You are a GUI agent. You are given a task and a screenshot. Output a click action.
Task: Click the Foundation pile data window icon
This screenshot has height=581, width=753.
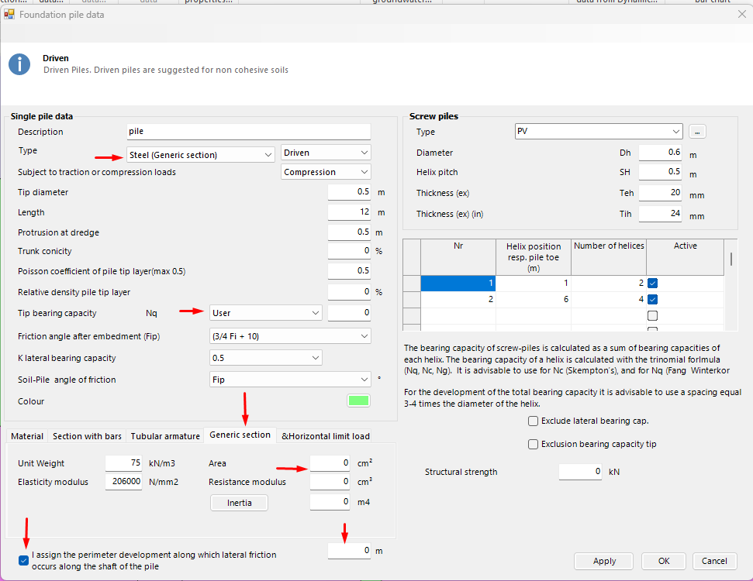click(x=9, y=15)
